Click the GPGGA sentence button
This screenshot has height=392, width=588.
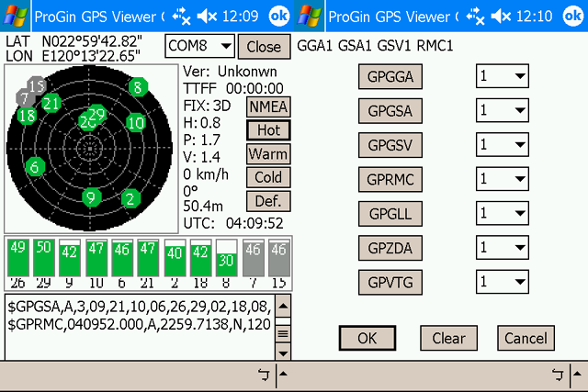tap(390, 76)
